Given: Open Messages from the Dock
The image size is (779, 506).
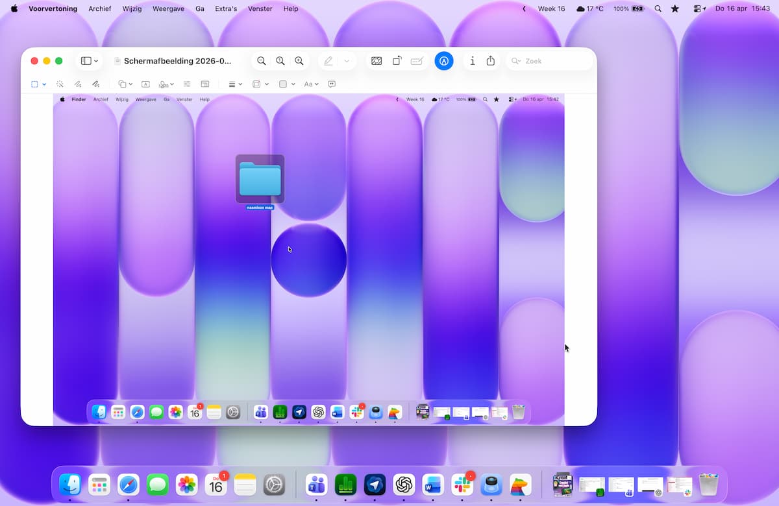Looking at the screenshot, I should pyautogui.click(x=158, y=484).
